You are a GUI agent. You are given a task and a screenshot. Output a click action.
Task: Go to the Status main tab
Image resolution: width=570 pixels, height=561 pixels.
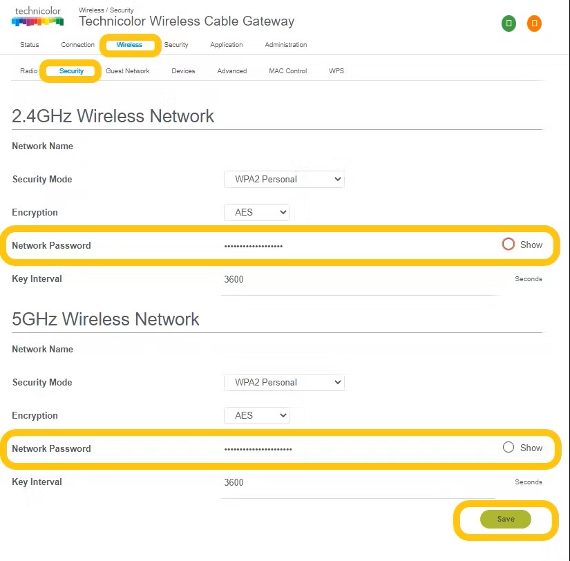click(x=30, y=45)
